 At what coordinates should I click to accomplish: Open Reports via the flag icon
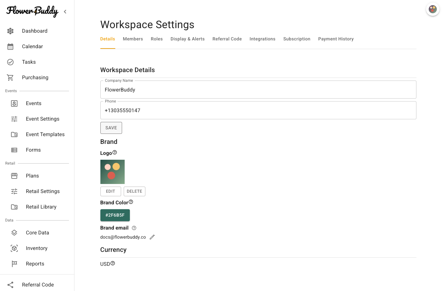pyautogui.click(x=14, y=264)
